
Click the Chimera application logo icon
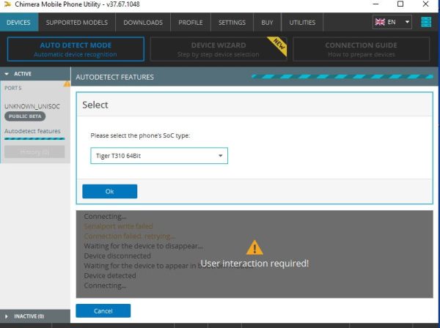click(x=7, y=4)
